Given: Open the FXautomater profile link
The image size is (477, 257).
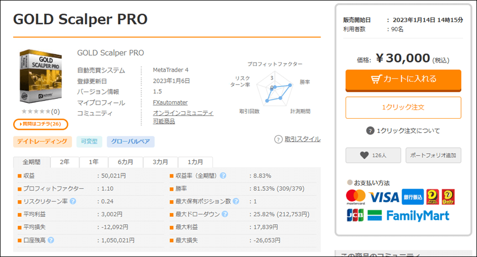Looking at the screenshot, I should click(x=170, y=102).
